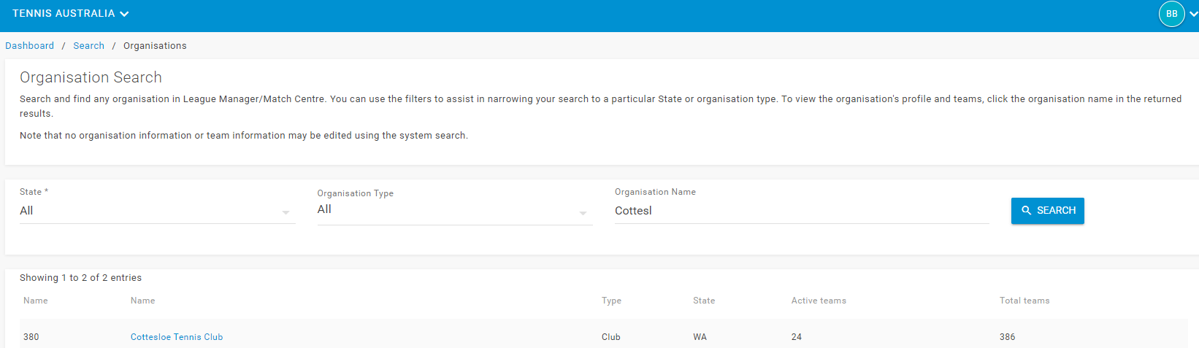The height and width of the screenshot is (348, 1199).
Task: Open the State filter dropdown
Action: click(157, 211)
